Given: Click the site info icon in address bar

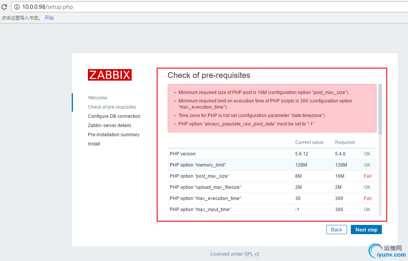Looking at the screenshot, I should coord(17,7).
